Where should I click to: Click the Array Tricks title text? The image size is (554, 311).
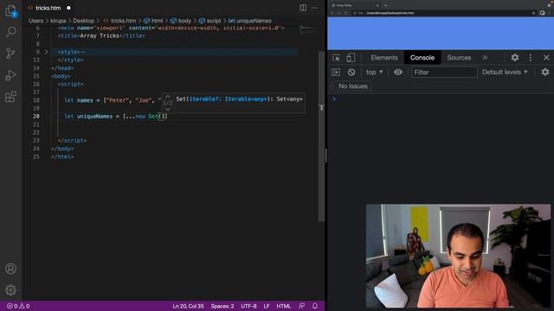[x=100, y=35]
